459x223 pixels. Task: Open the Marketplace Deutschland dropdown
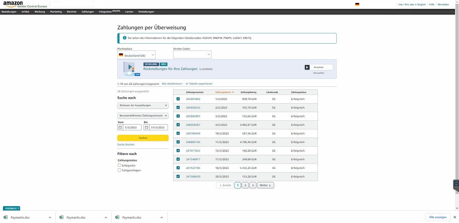[x=136, y=55]
